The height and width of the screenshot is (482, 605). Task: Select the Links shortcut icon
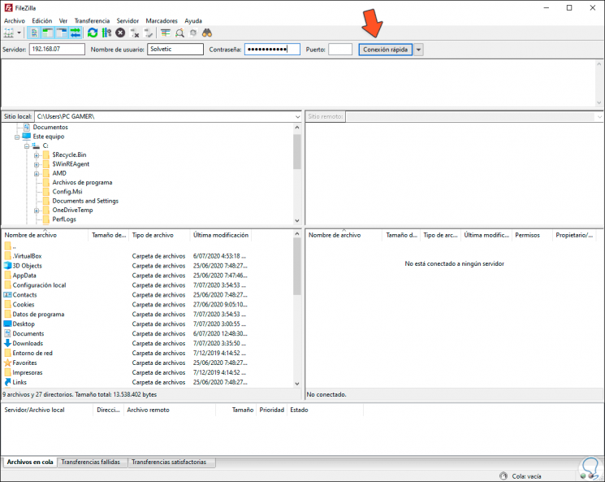(x=8, y=382)
